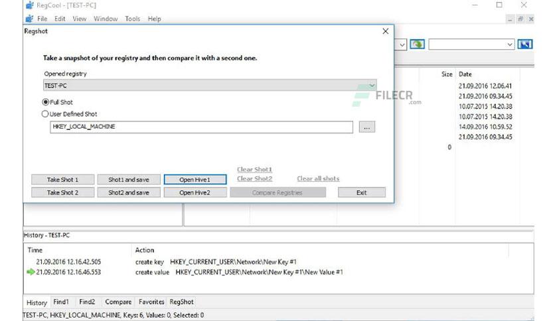Click date entry 14.09.2016 10.59.52

[485, 127]
